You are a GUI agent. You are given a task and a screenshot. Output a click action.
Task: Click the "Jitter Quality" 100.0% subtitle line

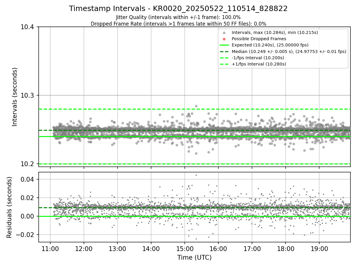point(178,17)
